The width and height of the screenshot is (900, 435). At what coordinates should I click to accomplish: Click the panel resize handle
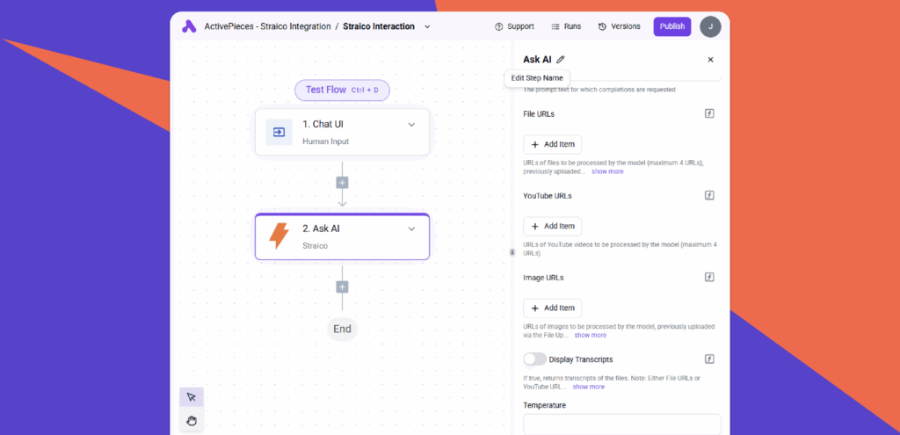pyautogui.click(x=512, y=252)
